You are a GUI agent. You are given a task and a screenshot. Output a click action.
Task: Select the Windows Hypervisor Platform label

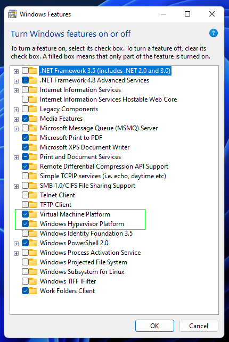[82, 224]
